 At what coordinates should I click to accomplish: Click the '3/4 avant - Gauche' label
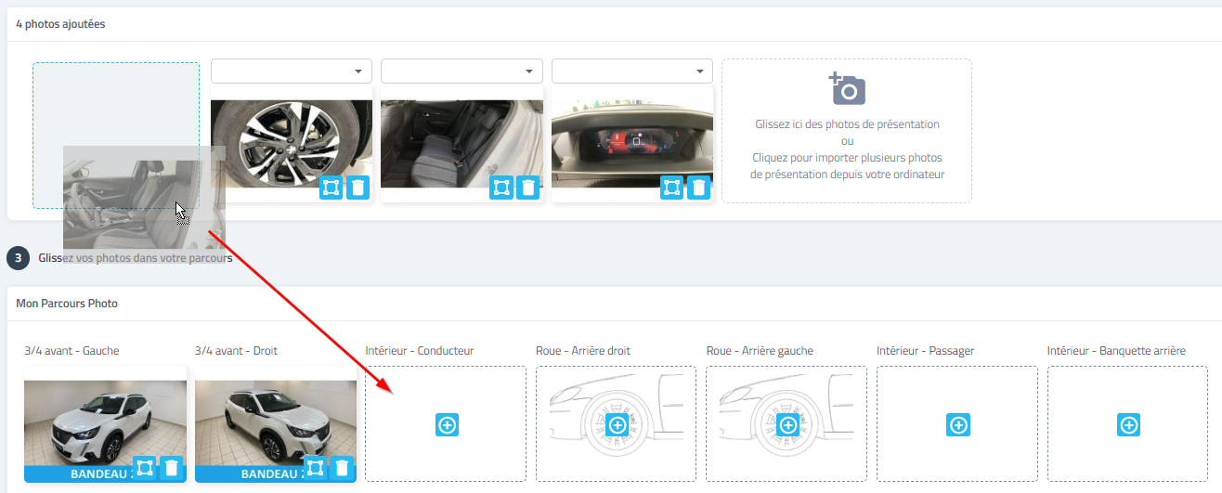[x=71, y=351]
